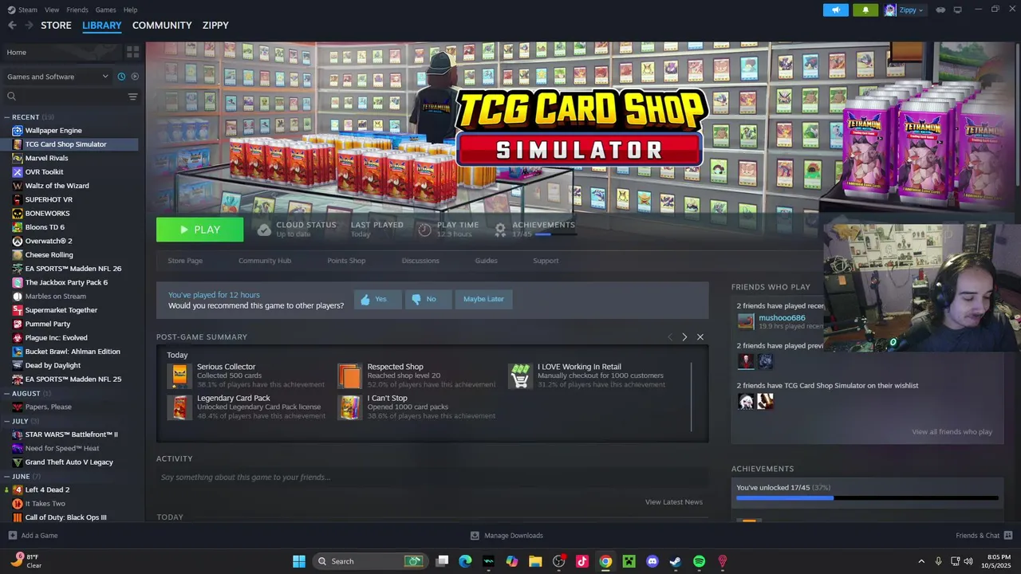Screen dimensions: 1021x574
Task: Click the unlocked achievements progress bar
Action: coord(867,498)
